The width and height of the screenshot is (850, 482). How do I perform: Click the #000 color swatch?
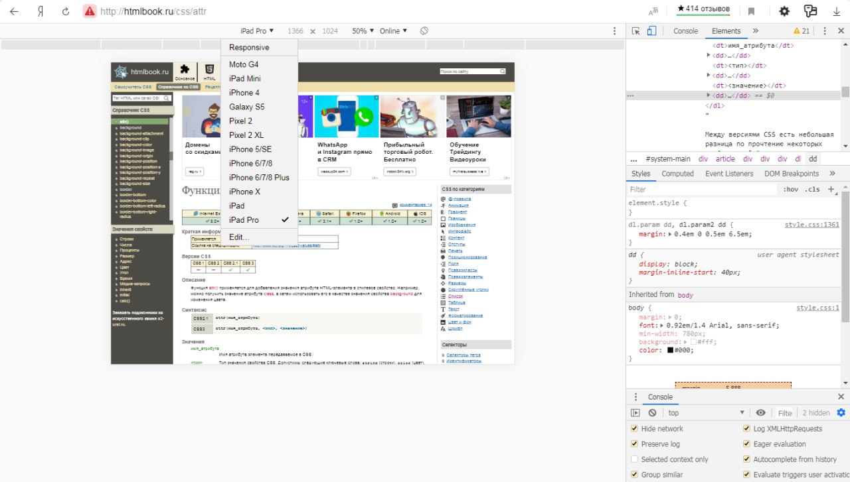670,351
